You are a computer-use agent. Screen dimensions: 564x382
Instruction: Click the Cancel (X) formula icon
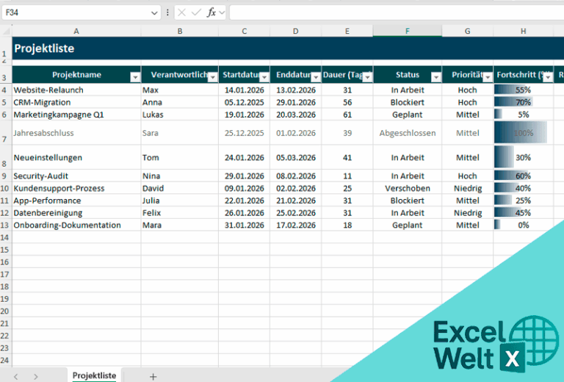tap(181, 12)
